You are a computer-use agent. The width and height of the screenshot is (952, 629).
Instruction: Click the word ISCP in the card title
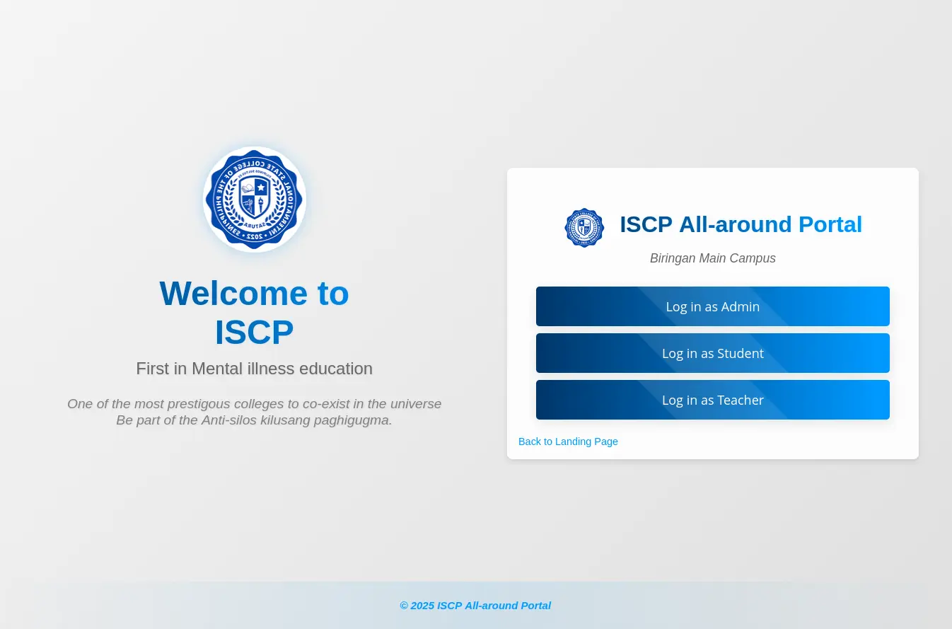(646, 224)
